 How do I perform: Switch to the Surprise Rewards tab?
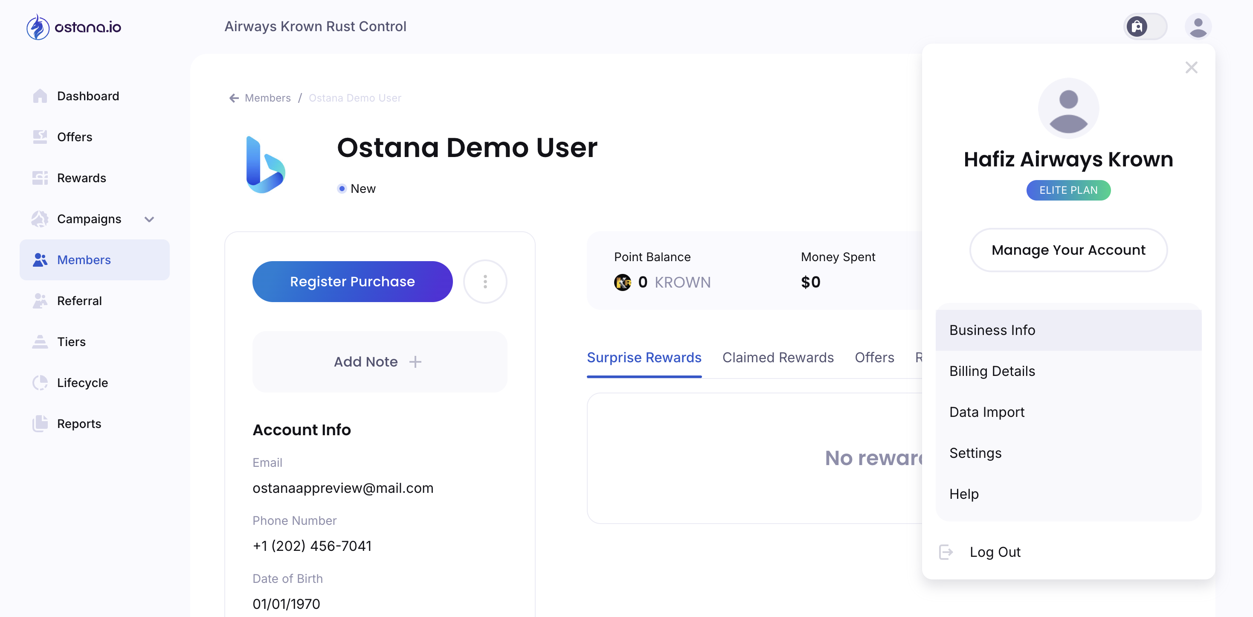(644, 358)
